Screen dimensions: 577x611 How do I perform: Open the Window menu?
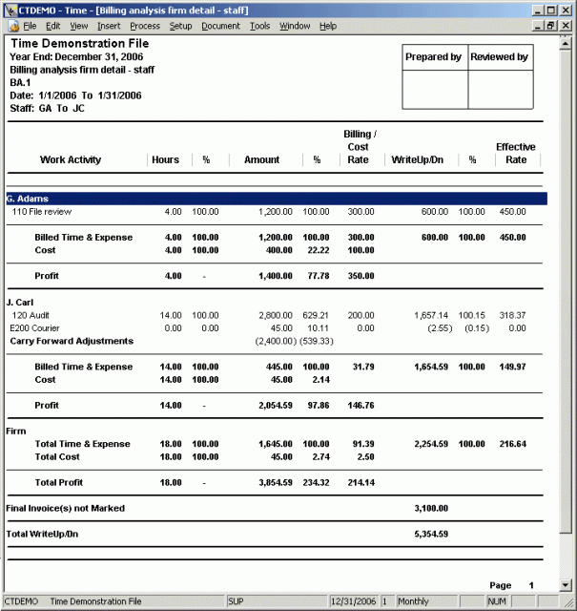click(x=295, y=26)
